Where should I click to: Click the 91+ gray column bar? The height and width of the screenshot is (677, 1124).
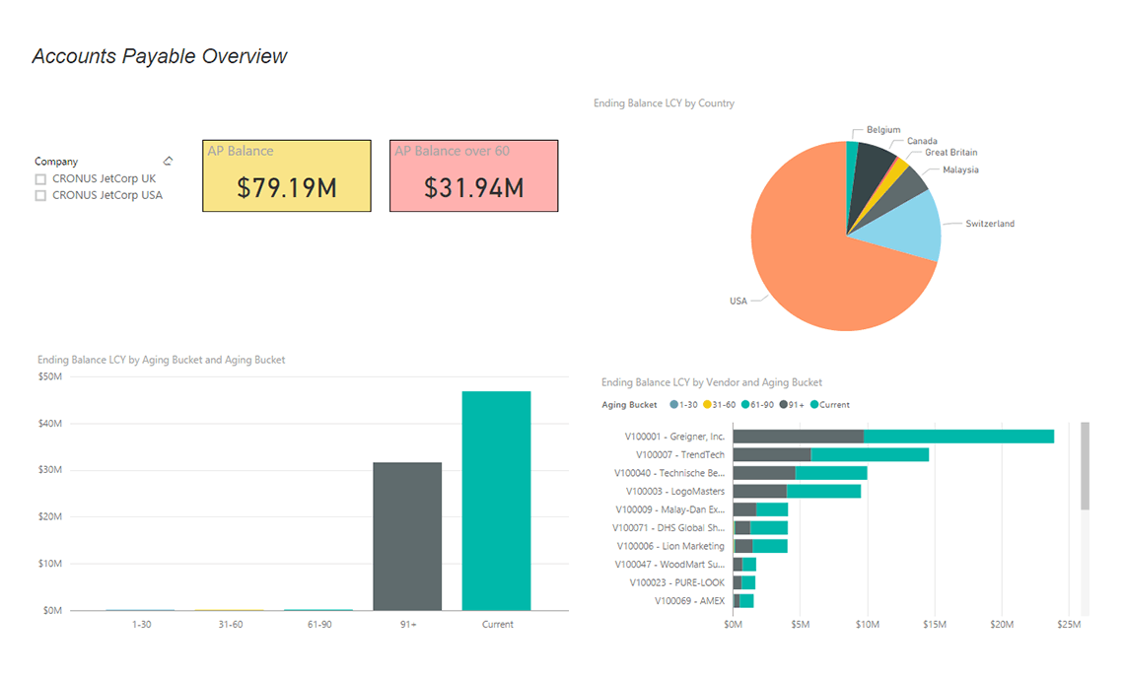(x=407, y=537)
